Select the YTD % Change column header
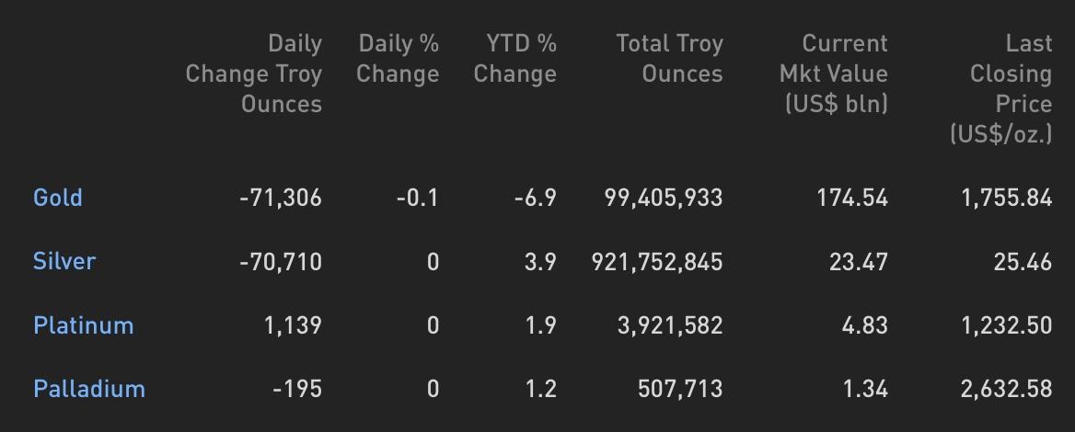The height and width of the screenshot is (432, 1075). (514, 59)
